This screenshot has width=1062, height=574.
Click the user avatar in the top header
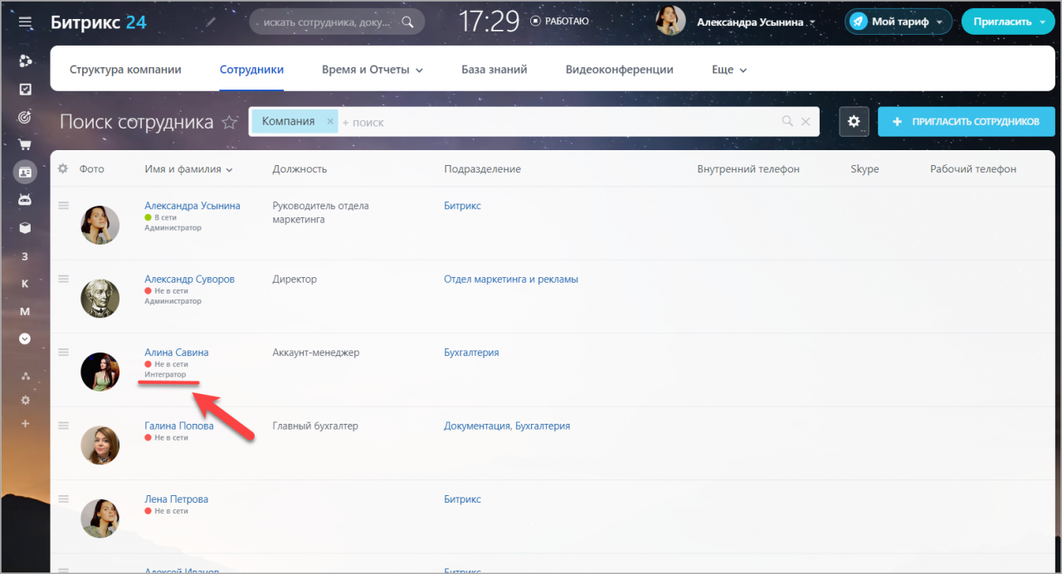click(x=670, y=21)
